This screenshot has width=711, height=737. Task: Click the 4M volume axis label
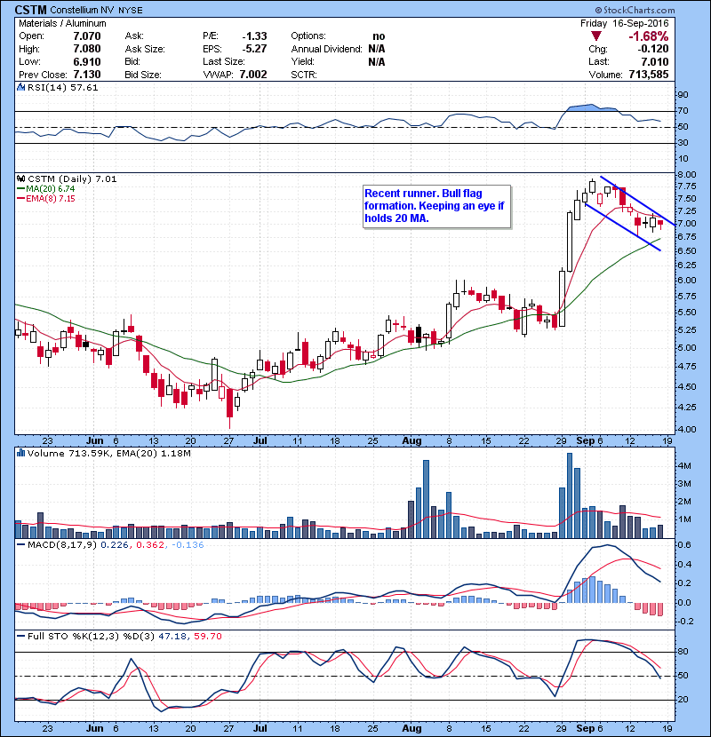tap(683, 466)
